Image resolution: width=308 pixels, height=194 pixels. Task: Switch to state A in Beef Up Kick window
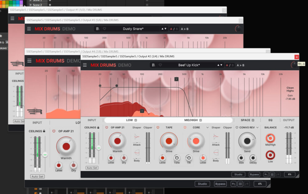coord(227,65)
